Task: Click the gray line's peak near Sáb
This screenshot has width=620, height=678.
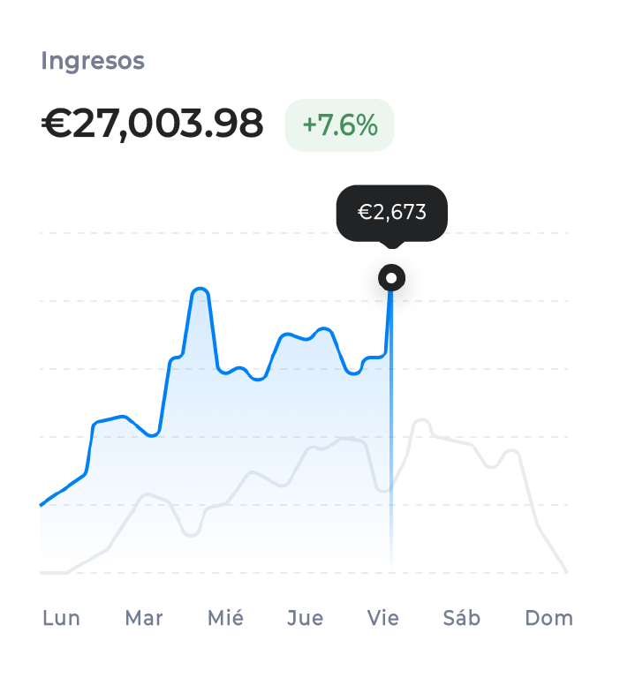Action: (x=420, y=420)
